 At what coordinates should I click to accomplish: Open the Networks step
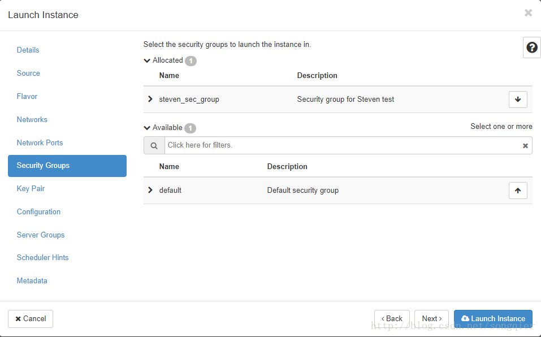tap(32, 119)
